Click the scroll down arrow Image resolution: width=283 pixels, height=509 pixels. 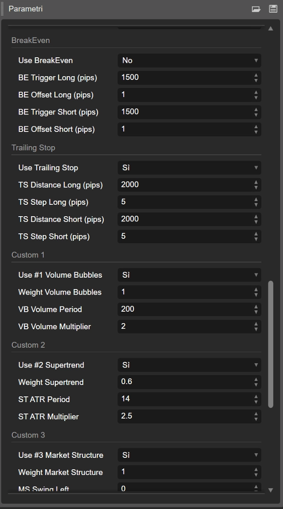click(271, 490)
